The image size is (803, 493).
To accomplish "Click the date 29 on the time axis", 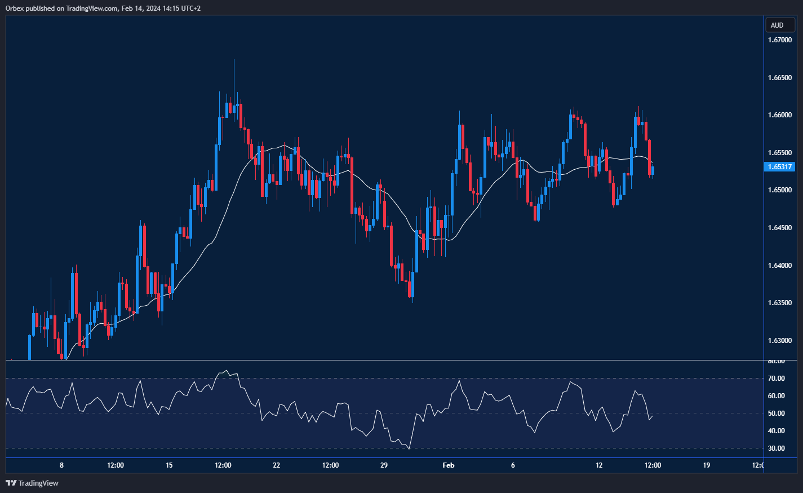I will point(384,465).
